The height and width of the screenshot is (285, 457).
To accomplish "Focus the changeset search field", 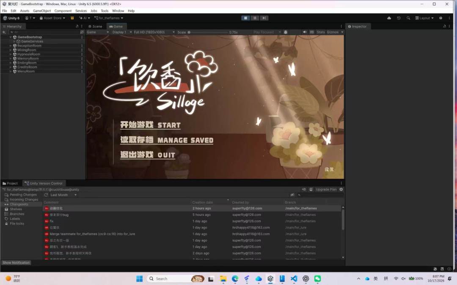I will click(x=320, y=195).
